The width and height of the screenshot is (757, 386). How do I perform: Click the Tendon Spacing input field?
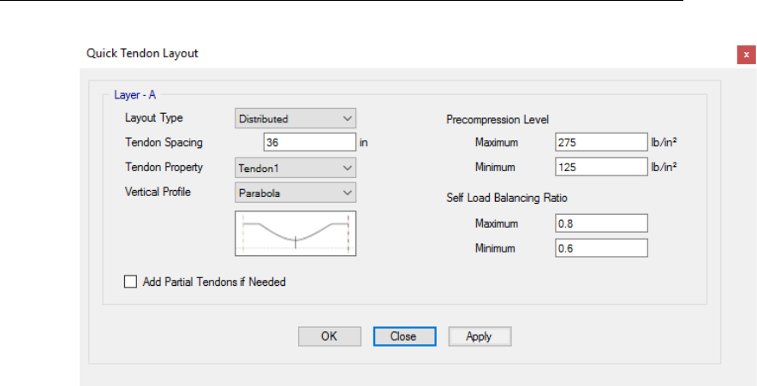click(x=309, y=143)
